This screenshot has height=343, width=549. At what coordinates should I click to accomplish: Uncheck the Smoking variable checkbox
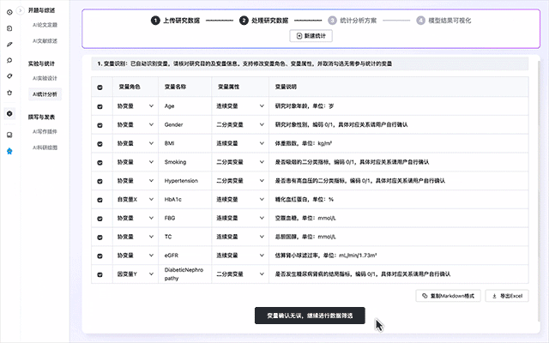[100, 163]
